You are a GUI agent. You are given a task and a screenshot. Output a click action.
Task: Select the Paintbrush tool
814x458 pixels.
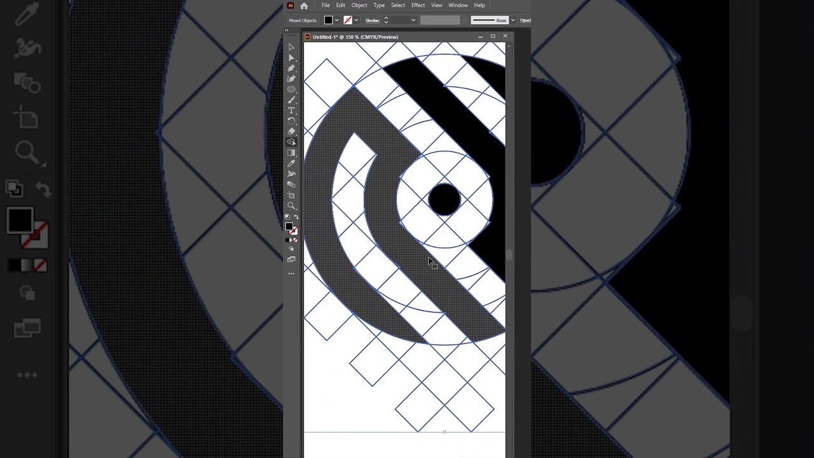[x=291, y=100]
